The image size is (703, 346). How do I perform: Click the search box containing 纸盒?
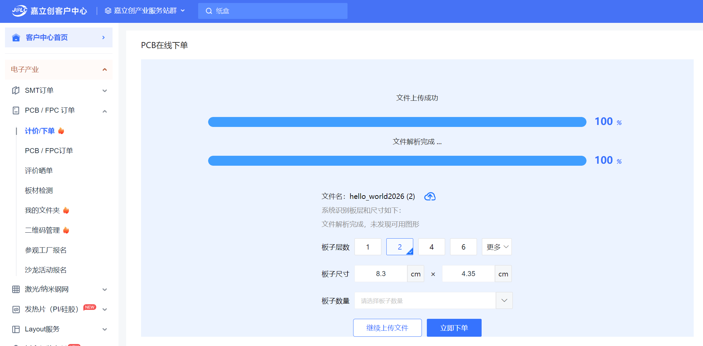coord(273,11)
